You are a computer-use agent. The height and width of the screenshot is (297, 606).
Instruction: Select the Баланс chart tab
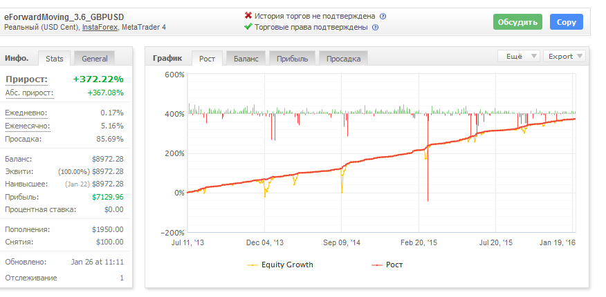pos(246,59)
